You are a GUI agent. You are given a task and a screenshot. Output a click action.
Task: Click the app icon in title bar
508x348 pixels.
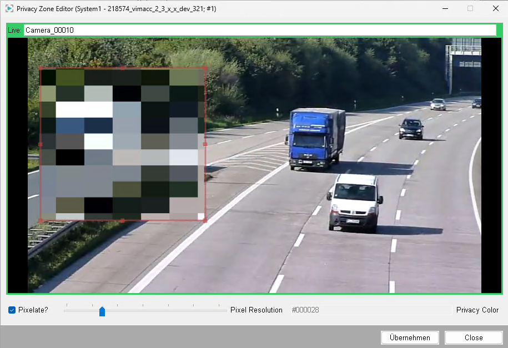click(9, 8)
